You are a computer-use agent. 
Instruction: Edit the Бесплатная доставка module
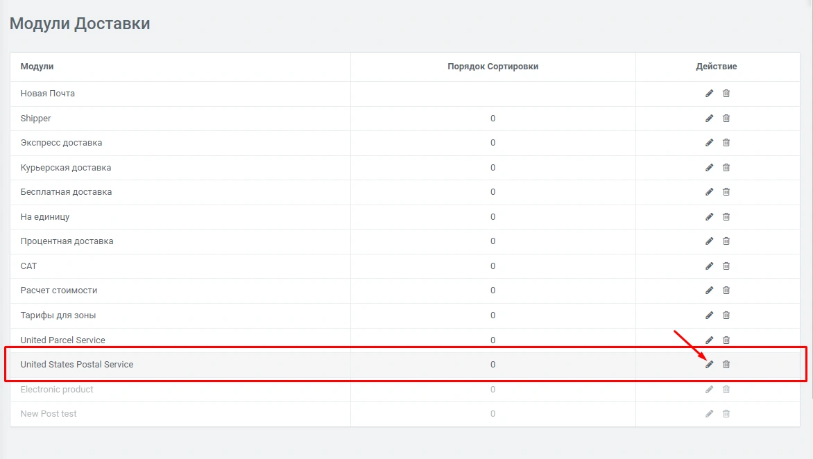click(709, 192)
